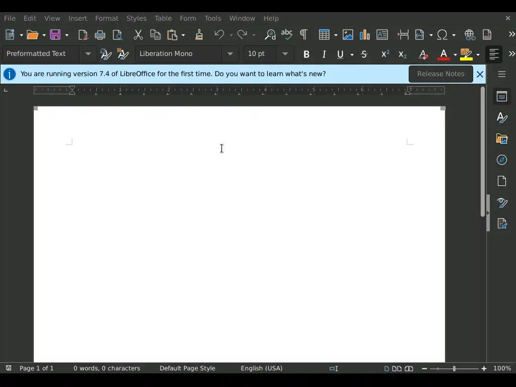Export directly as PDF icon
The height and width of the screenshot is (387, 516).
tap(83, 35)
